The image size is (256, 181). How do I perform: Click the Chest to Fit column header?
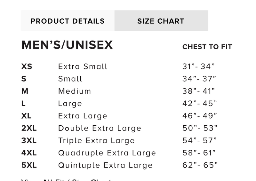click(x=207, y=47)
